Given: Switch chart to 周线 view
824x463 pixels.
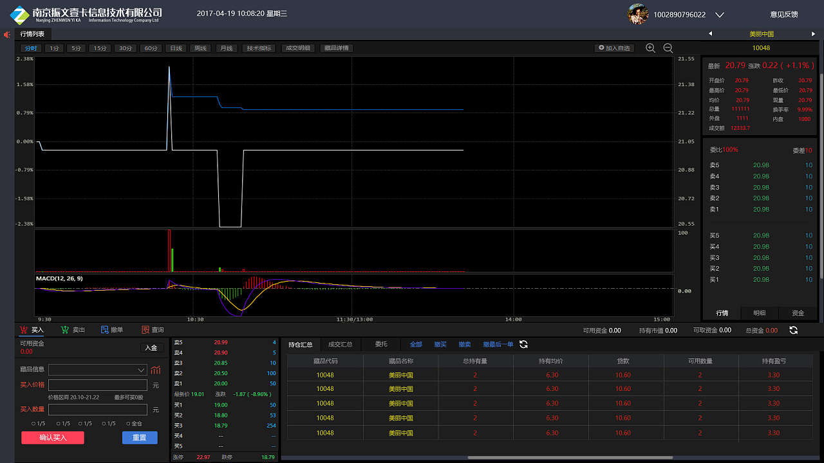Looking at the screenshot, I should pos(201,48).
